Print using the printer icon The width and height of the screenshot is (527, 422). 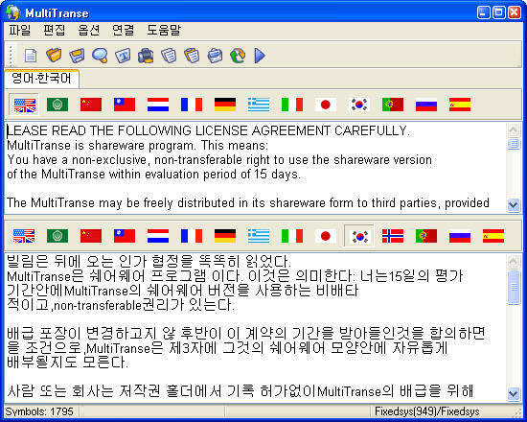[x=146, y=56]
